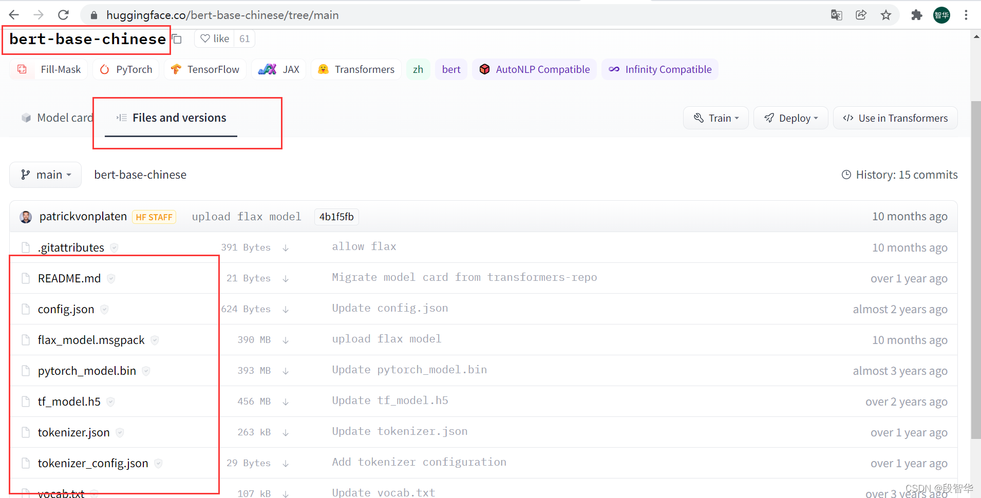View History: 15 commits
This screenshot has height=498, width=981.
899,175
